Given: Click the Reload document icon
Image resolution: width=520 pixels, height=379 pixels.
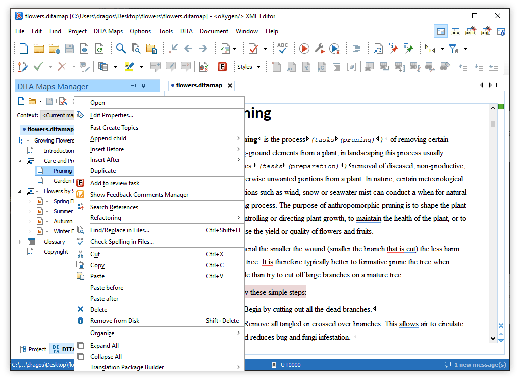Looking at the screenshot, I should 99,49.
